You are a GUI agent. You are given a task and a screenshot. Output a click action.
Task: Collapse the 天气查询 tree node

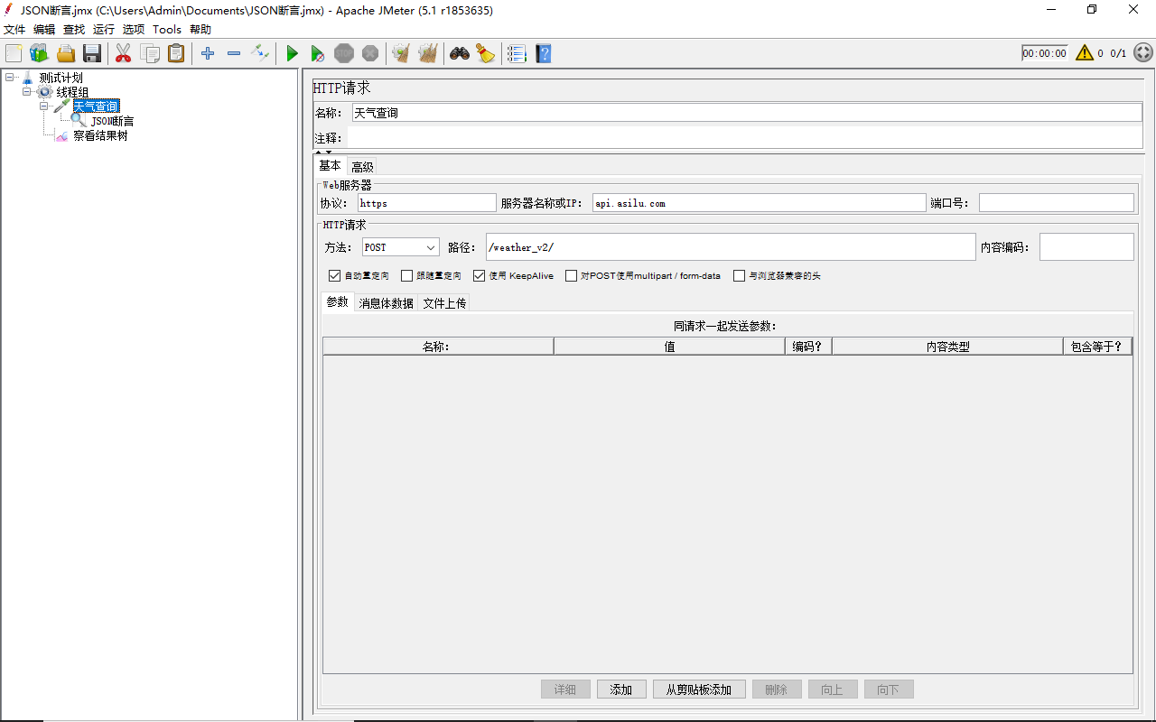pos(44,106)
